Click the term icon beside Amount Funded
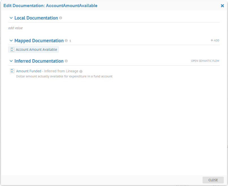 (x=12, y=71)
